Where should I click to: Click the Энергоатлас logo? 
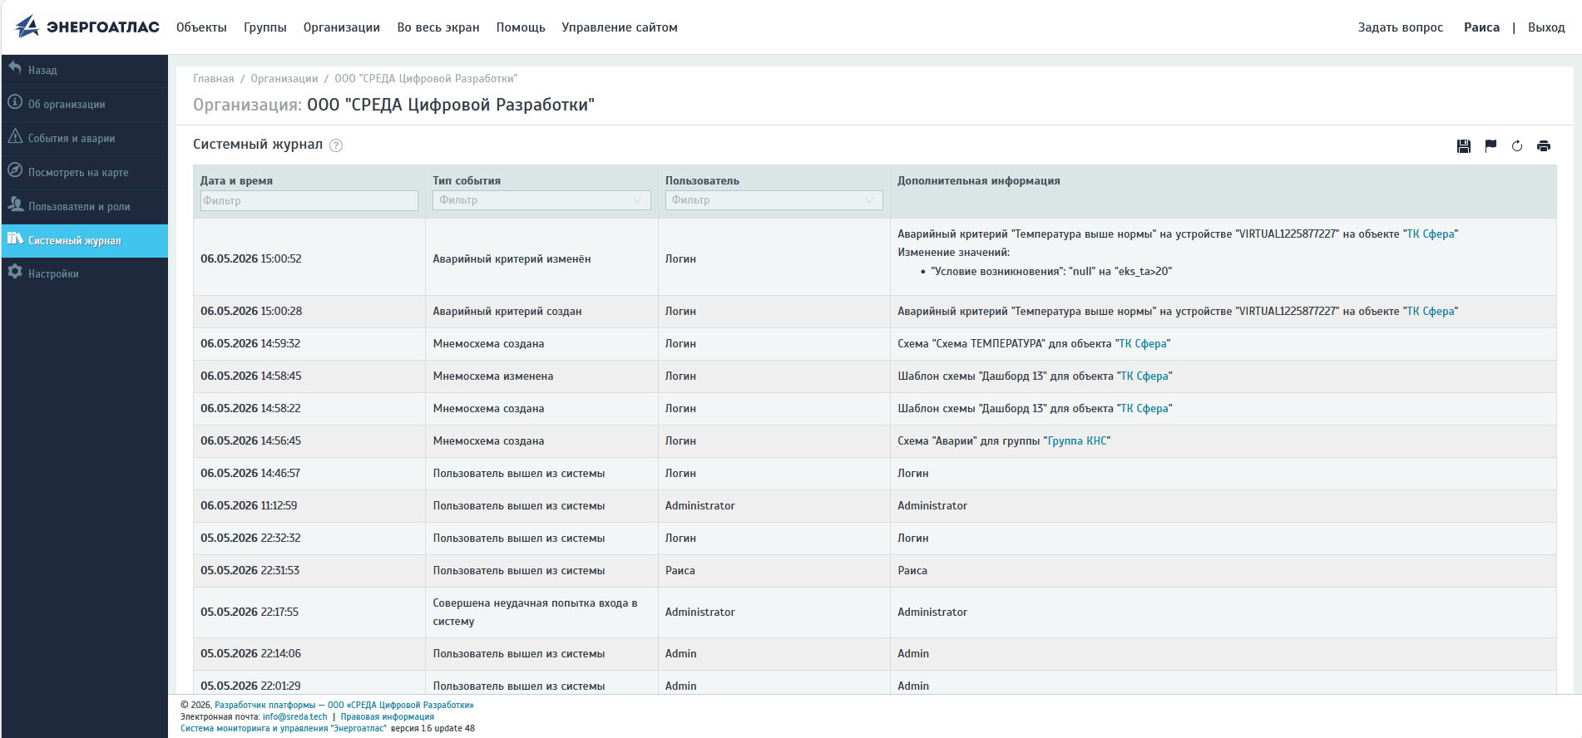coord(87,27)
